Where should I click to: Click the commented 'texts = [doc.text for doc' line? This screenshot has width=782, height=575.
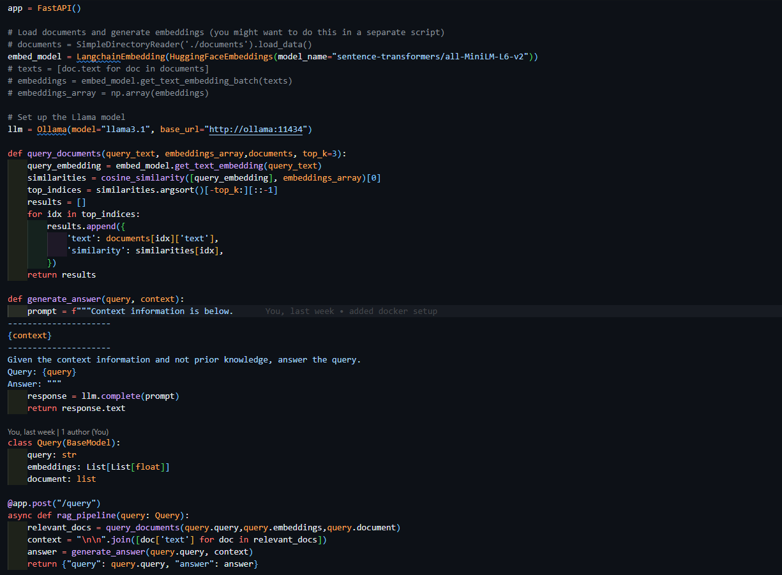(x=108, y=69)
